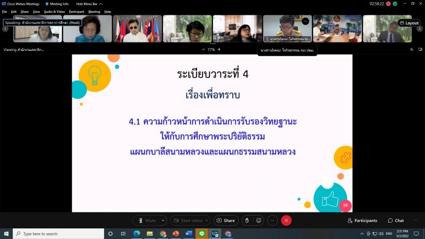
Task: Toggle the Mute microphone button
Action: click(147, 220)
